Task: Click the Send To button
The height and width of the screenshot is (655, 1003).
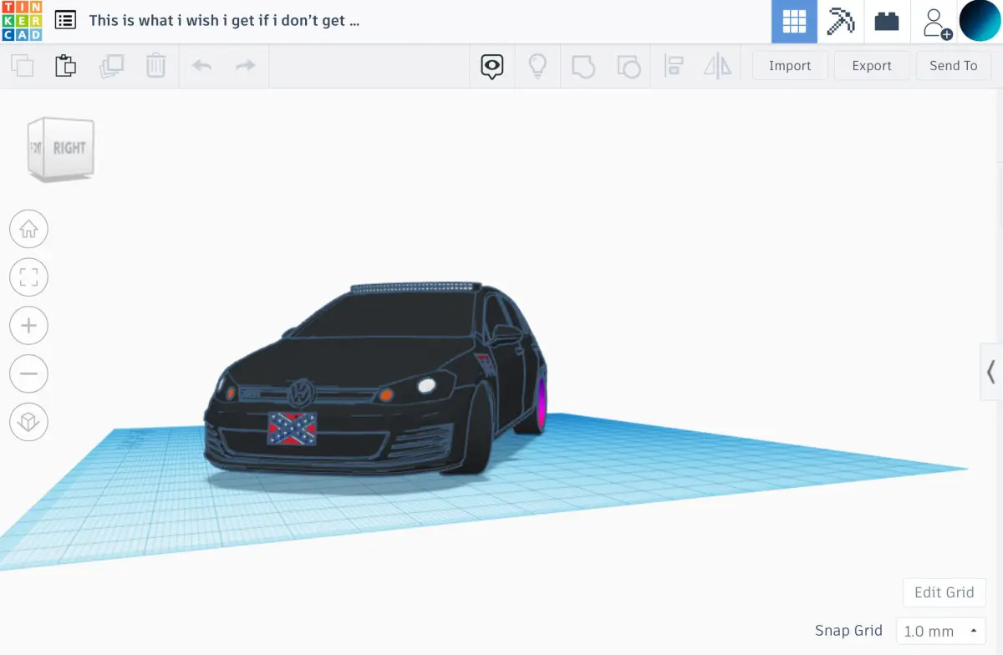Action: pos(954,66)
